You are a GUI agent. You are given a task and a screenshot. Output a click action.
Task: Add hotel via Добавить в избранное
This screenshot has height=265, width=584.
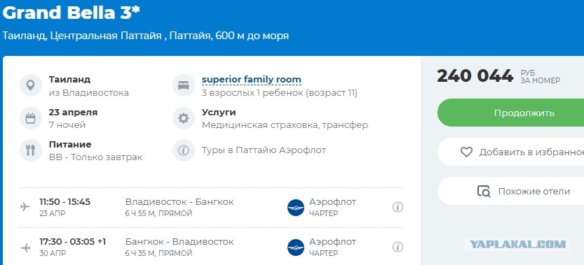[510, 152]
